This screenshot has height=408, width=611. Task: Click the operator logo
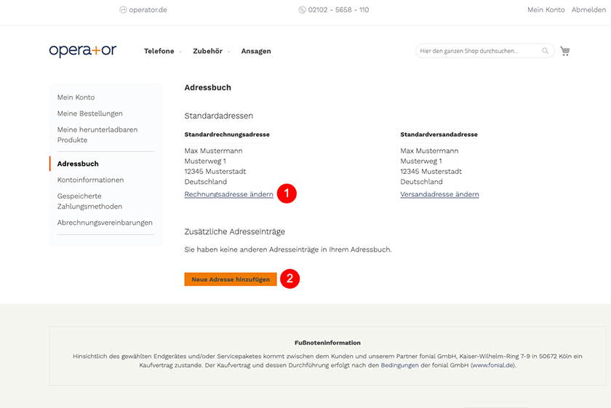83,51
